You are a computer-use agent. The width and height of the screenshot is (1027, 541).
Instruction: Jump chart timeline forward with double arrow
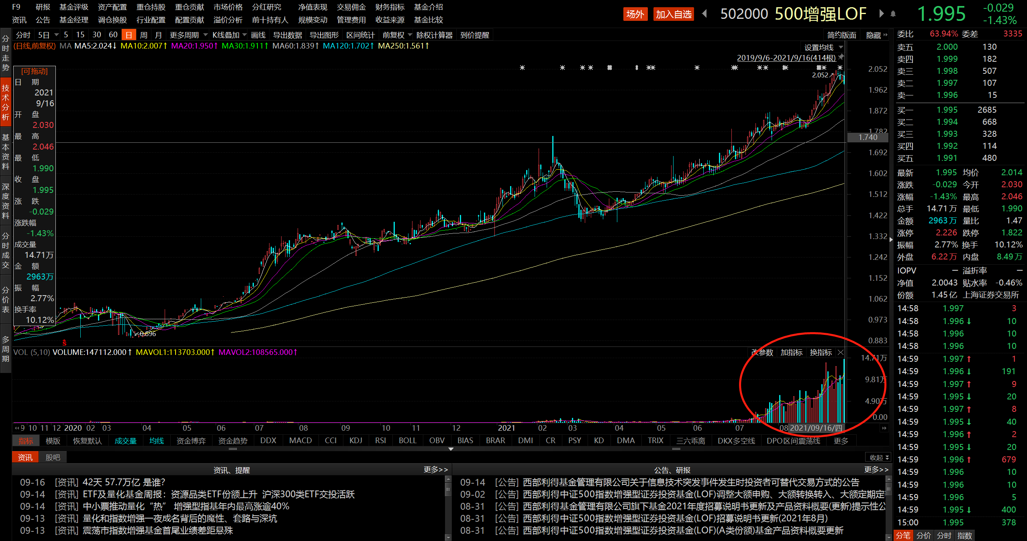point(884,428)
